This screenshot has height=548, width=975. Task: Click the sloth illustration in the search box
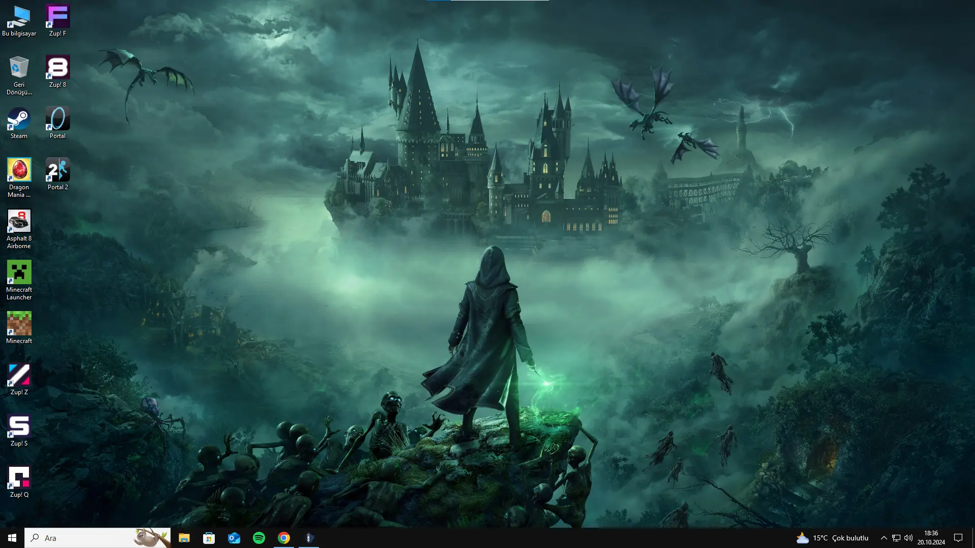coord(152,538)
